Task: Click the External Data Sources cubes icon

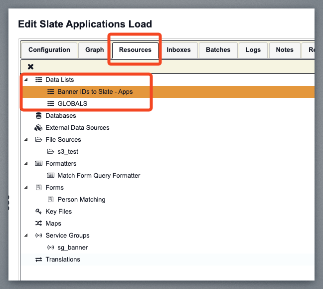Action: pos(38,128)
